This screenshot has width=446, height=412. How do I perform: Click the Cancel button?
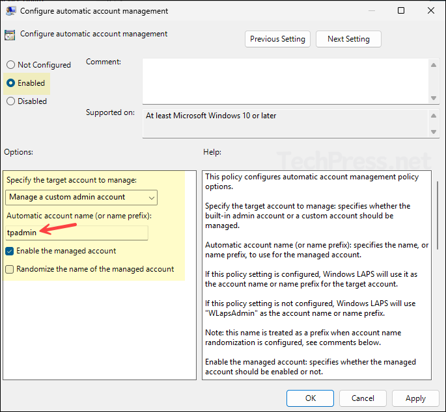pos(363,398)
